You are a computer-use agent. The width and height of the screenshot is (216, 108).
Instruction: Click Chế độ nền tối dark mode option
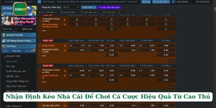point(202,2)
